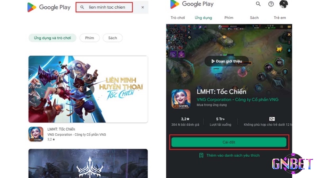
Task: Switch to the Trò chơi tab
Action: coord(178,18)
